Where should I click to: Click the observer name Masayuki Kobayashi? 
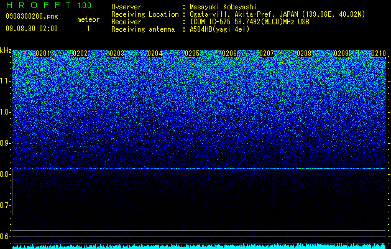click(223, 7)
